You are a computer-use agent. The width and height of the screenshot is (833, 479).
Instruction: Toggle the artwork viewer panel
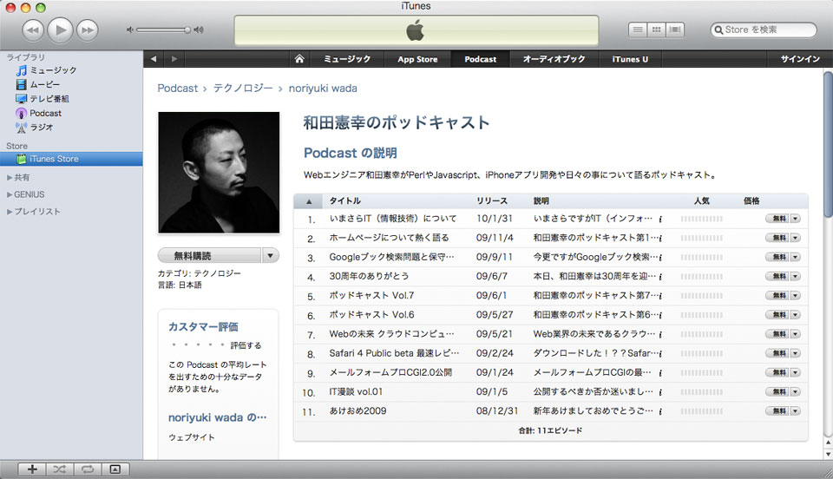click(115, 469)
